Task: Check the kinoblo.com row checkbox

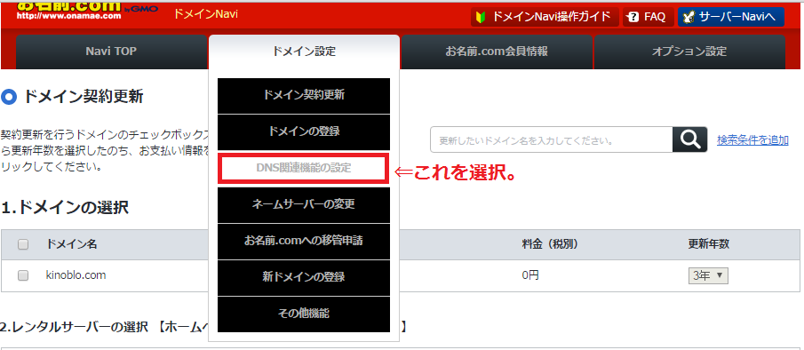Action: coord(23,275)
